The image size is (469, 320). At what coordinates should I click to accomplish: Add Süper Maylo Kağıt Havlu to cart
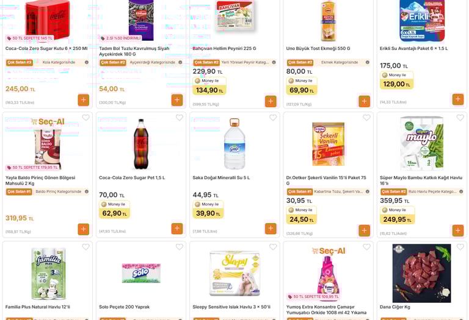coord(458,230)
